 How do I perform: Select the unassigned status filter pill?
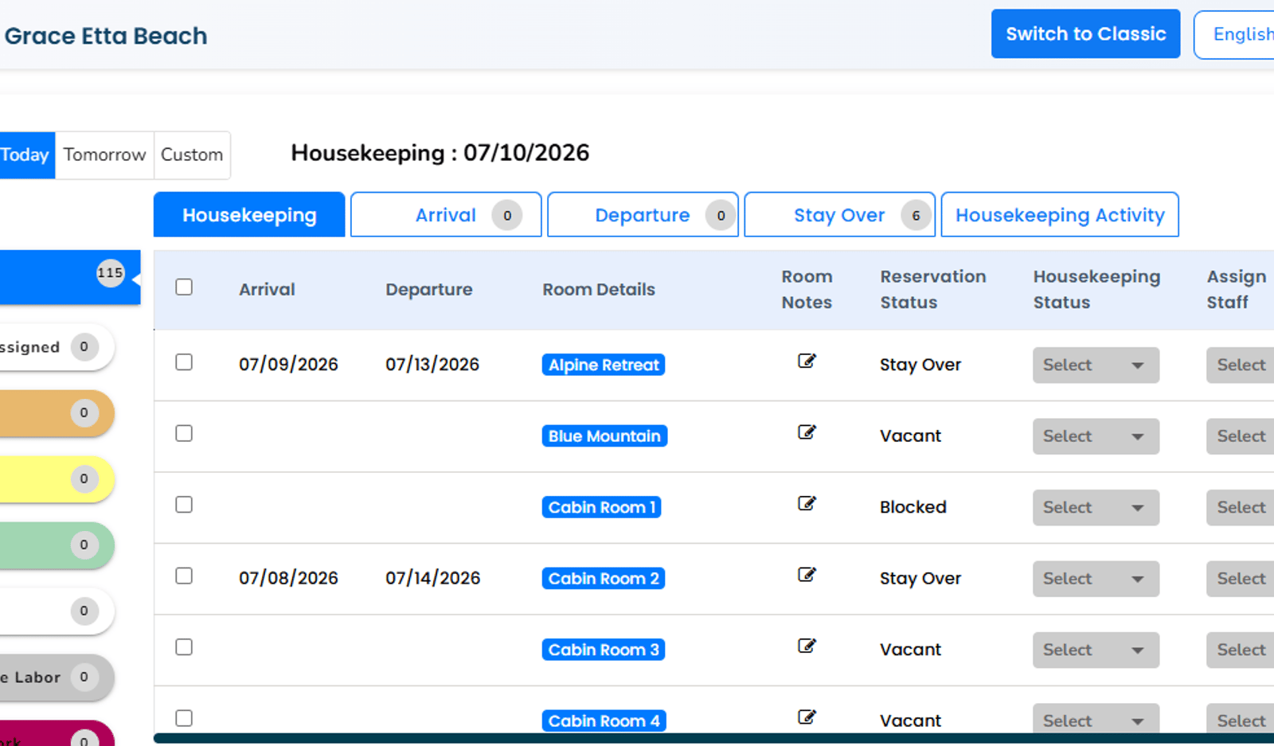(56, 347)
